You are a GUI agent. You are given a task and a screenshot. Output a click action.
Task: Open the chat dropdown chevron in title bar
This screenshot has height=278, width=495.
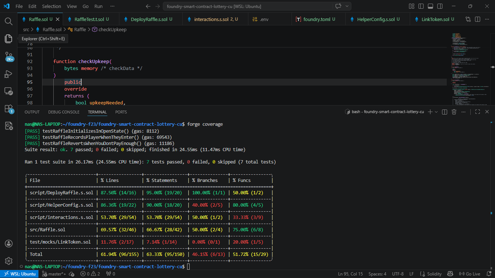347,6
